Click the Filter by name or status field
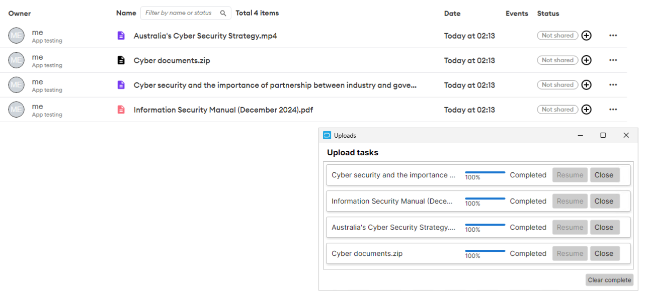 point(186,13)
